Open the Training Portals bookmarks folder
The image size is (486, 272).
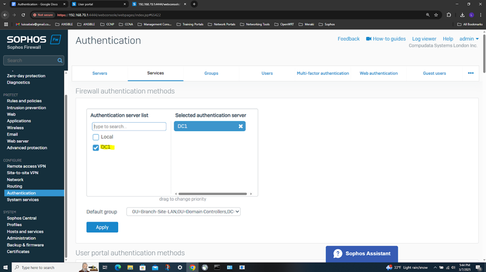(190, 24)
